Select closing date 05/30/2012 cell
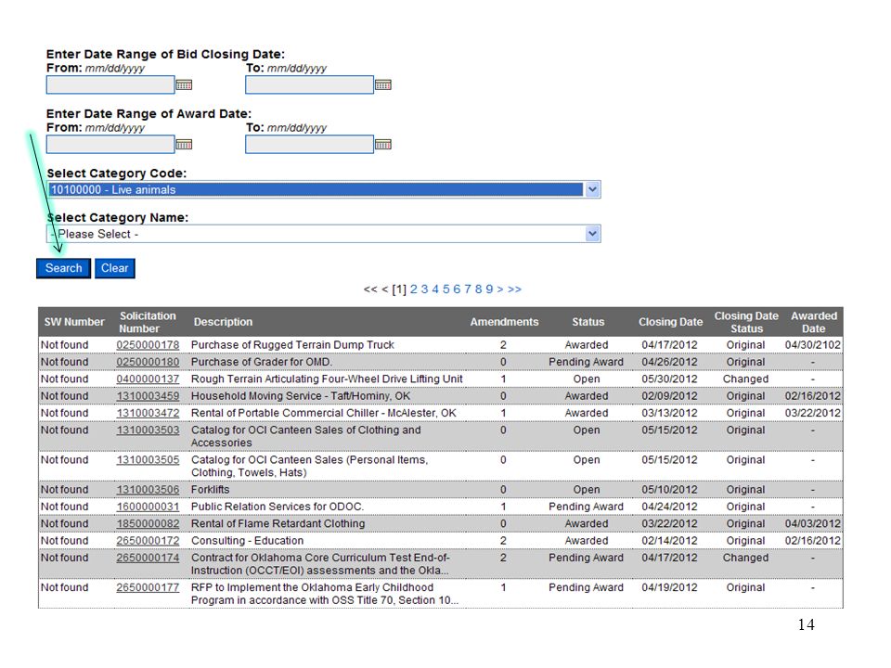The width and height of the screenshot is (891, 668). [x=669, y=379]
